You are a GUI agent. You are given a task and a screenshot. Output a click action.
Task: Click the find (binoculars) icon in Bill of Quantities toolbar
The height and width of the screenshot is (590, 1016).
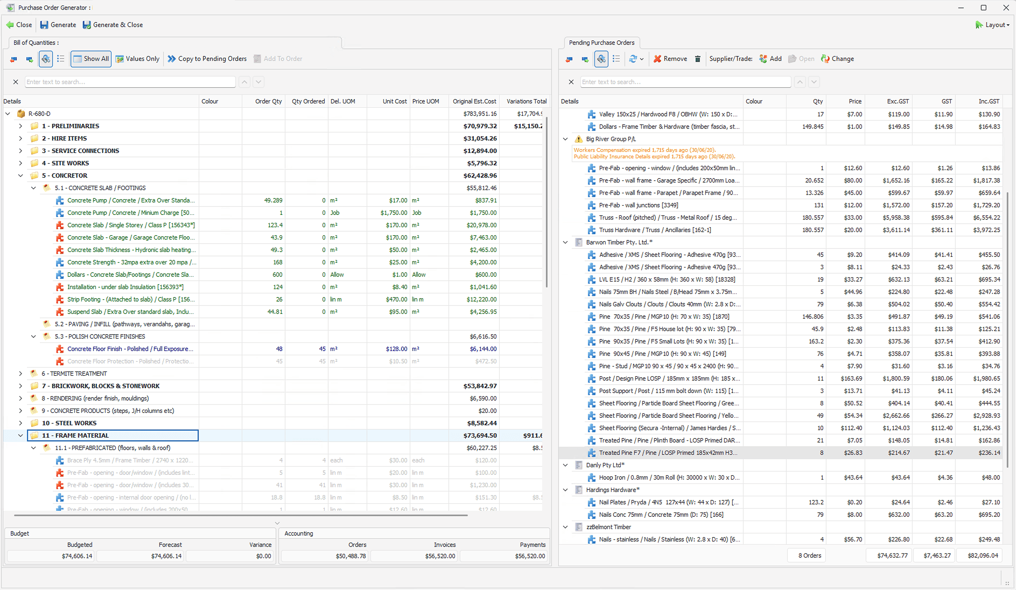pyautogui.click(x=46, y=59)
